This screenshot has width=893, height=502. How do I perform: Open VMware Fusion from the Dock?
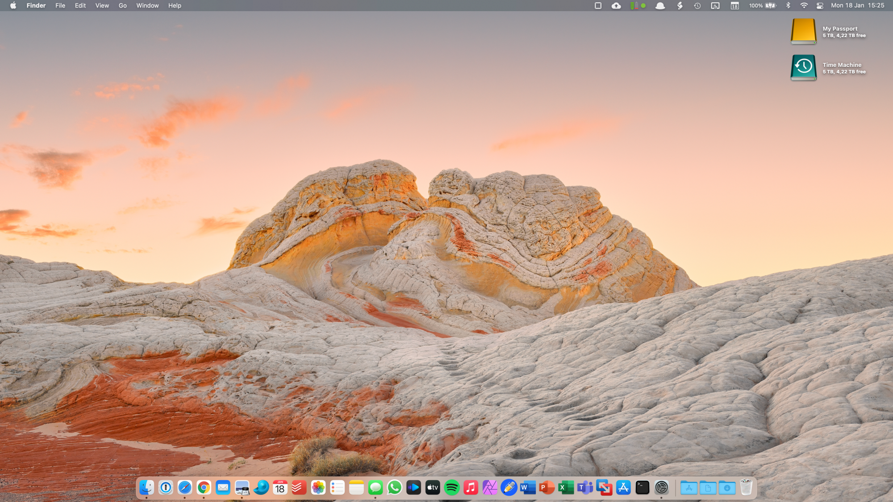pos(604,488)
